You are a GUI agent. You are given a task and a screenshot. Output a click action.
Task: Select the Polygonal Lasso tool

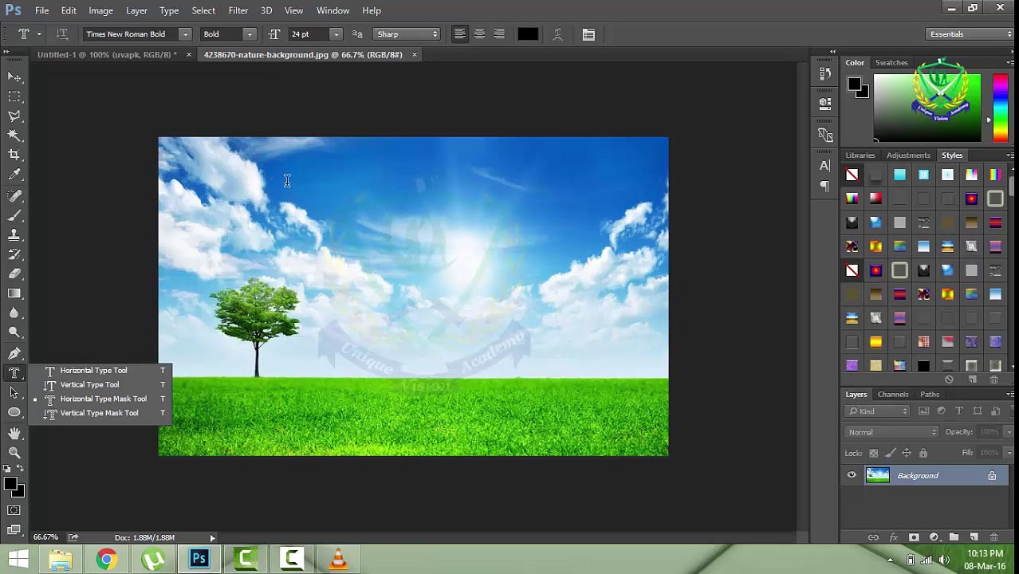(14, 116)
